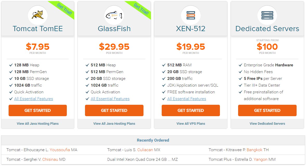Open All Essential Features in GlassFish card
This screenshot has width=307, height=167.
(x=110, y=99)
